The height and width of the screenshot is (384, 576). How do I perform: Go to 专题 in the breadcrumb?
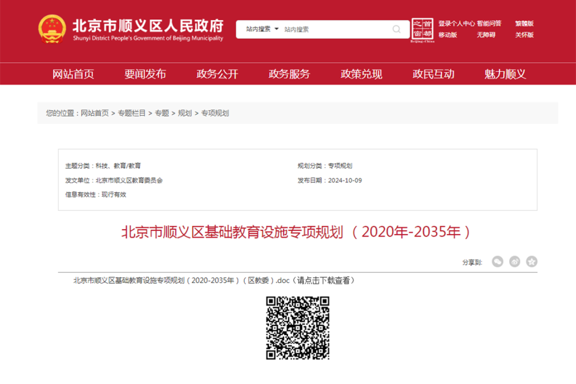(162, 113)
